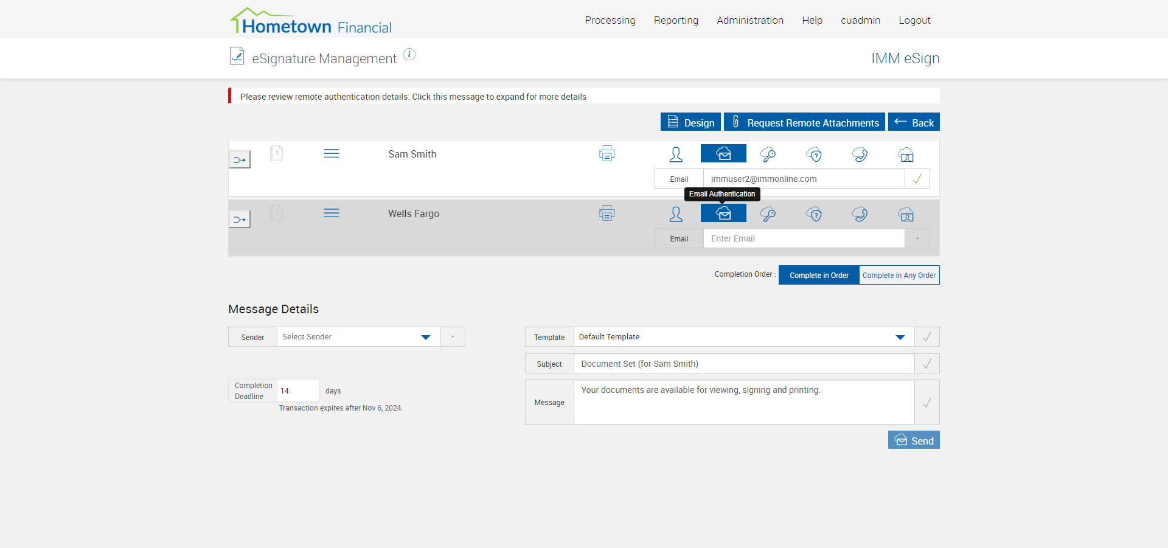Click the Message text area
Image resolution: width=1168 pixels, height=548 pixels.
[744, 402]
